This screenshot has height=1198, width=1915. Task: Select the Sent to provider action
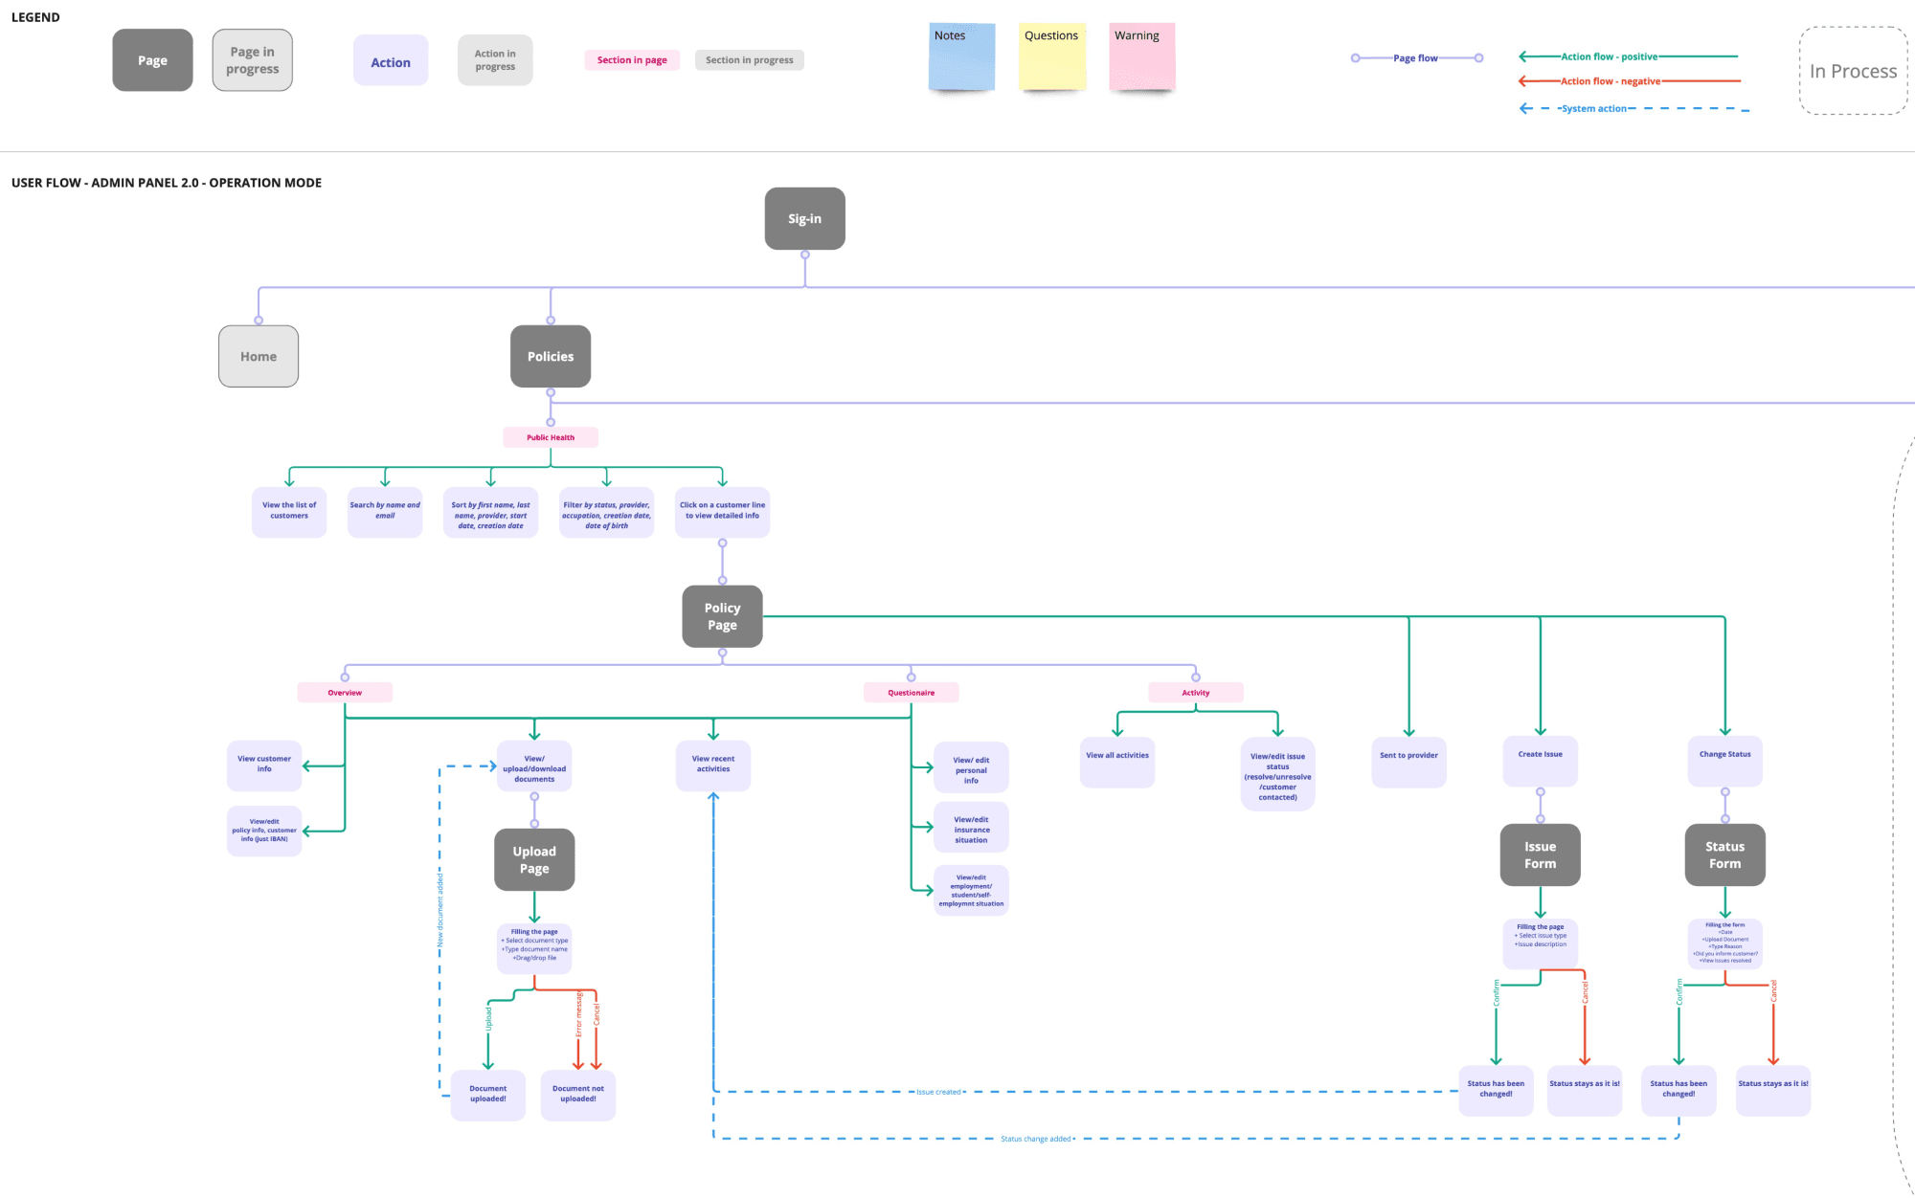pyautogui.click(x=1408, y=763)
